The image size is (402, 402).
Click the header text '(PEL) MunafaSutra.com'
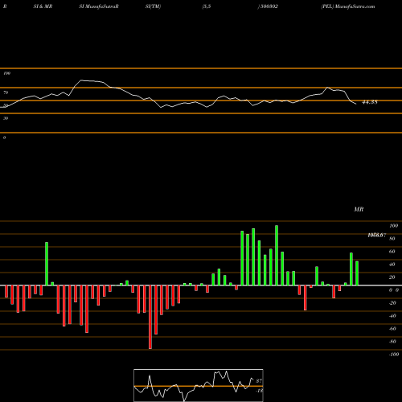pyautogui.click(x=348, y=6)
